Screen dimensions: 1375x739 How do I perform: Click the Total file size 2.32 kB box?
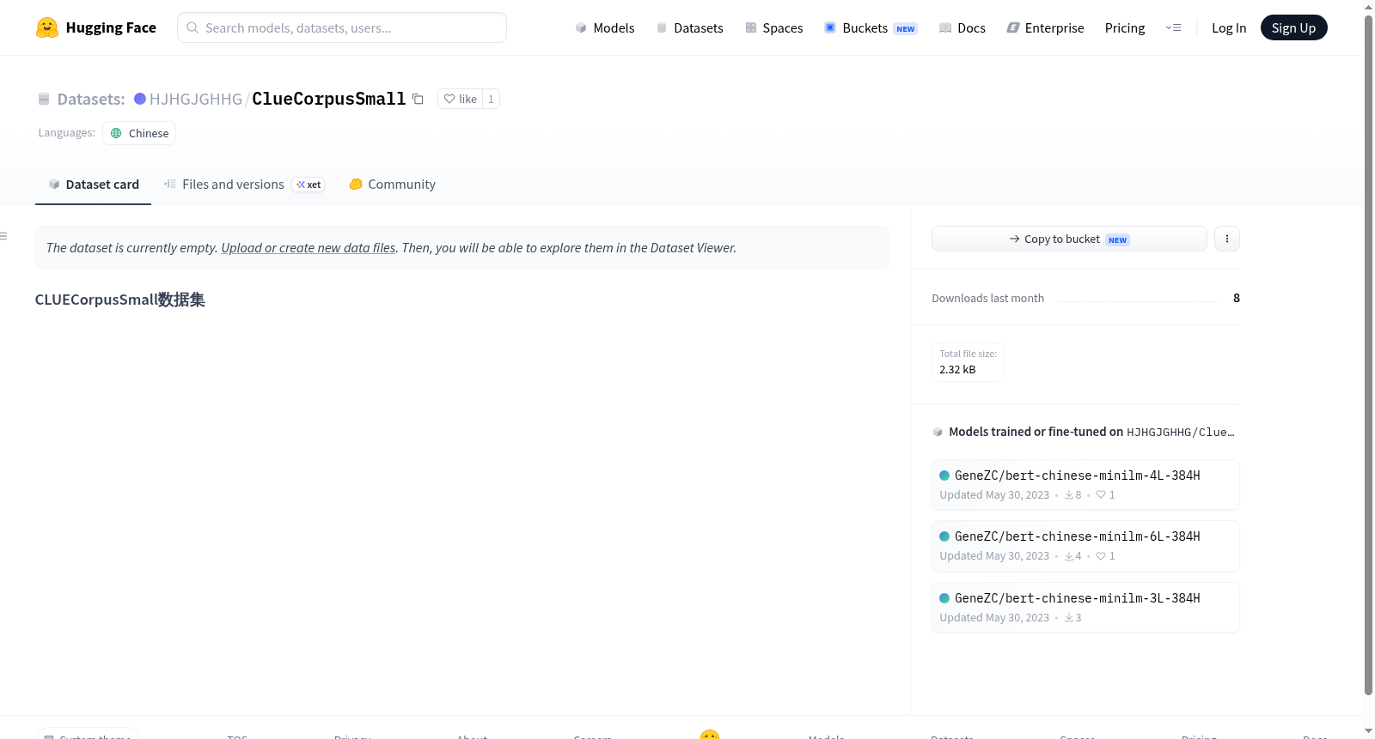click(x=968, y=362)
